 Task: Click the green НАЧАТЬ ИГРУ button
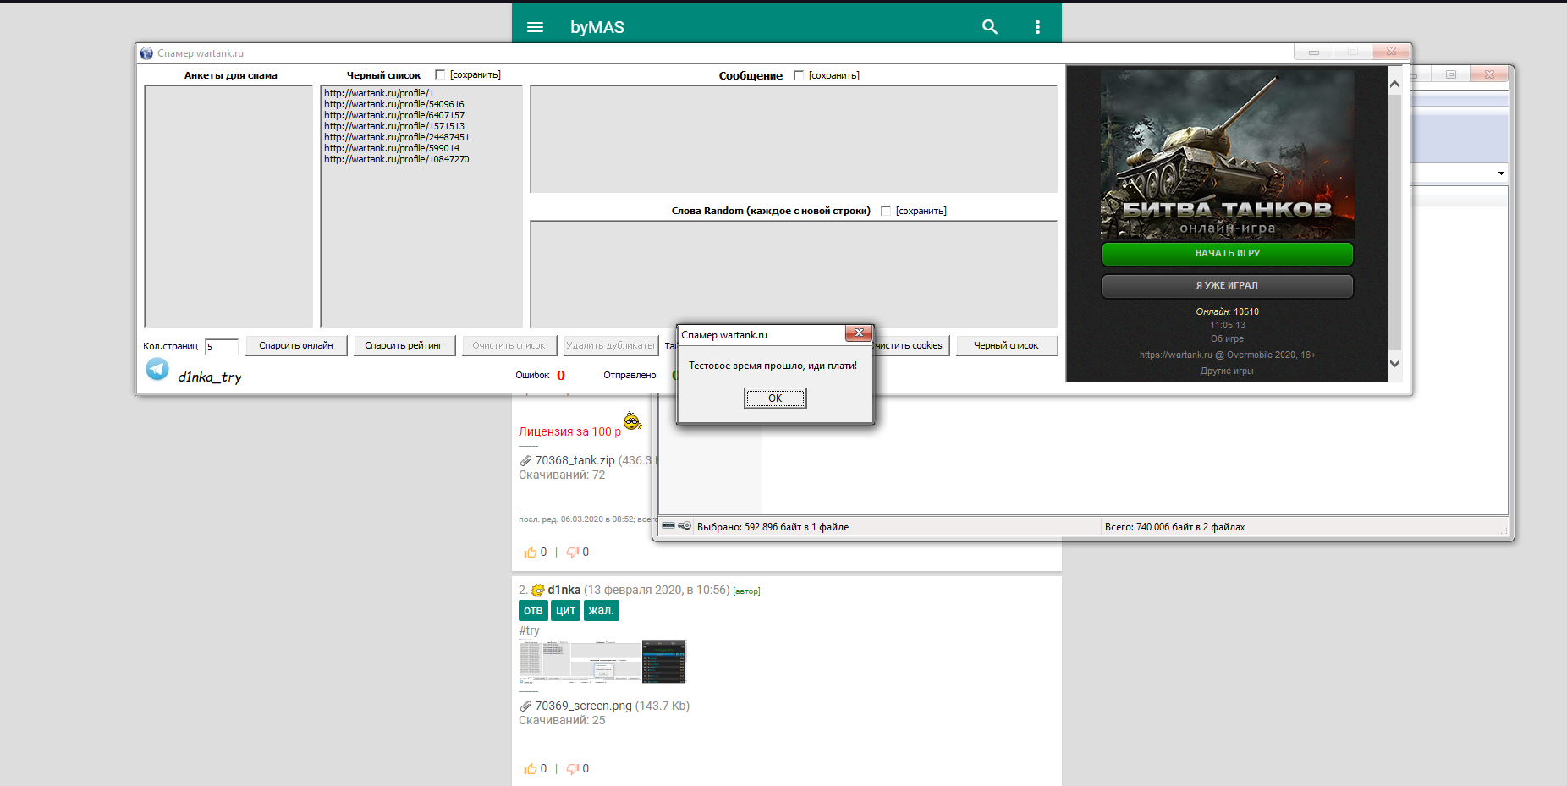pyautogui.click(x=1227, y=254)
